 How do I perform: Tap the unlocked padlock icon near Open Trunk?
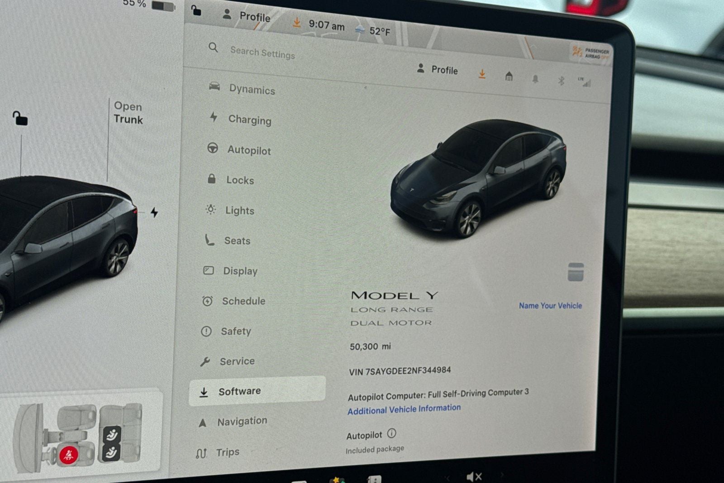pos(21,119)
